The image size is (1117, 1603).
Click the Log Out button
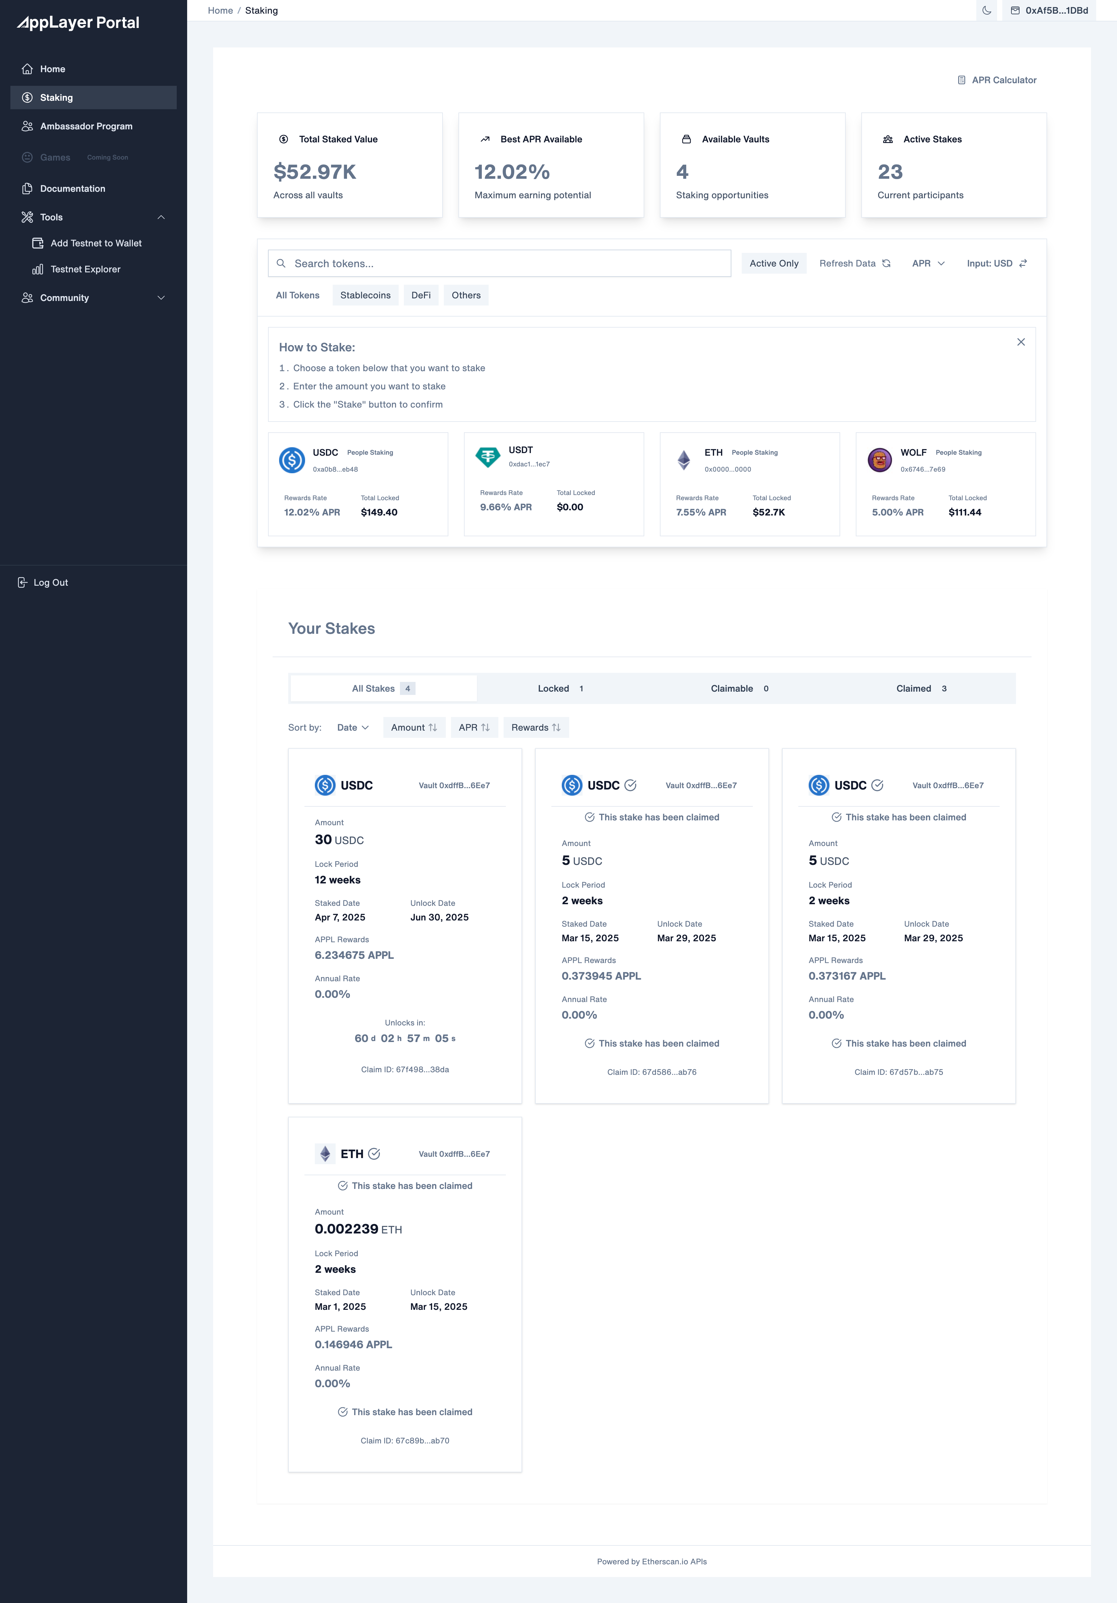tap(43, 582)
